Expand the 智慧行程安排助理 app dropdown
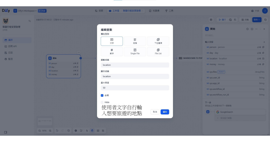Viewport: 270px width, 152px height. point(133,11)
